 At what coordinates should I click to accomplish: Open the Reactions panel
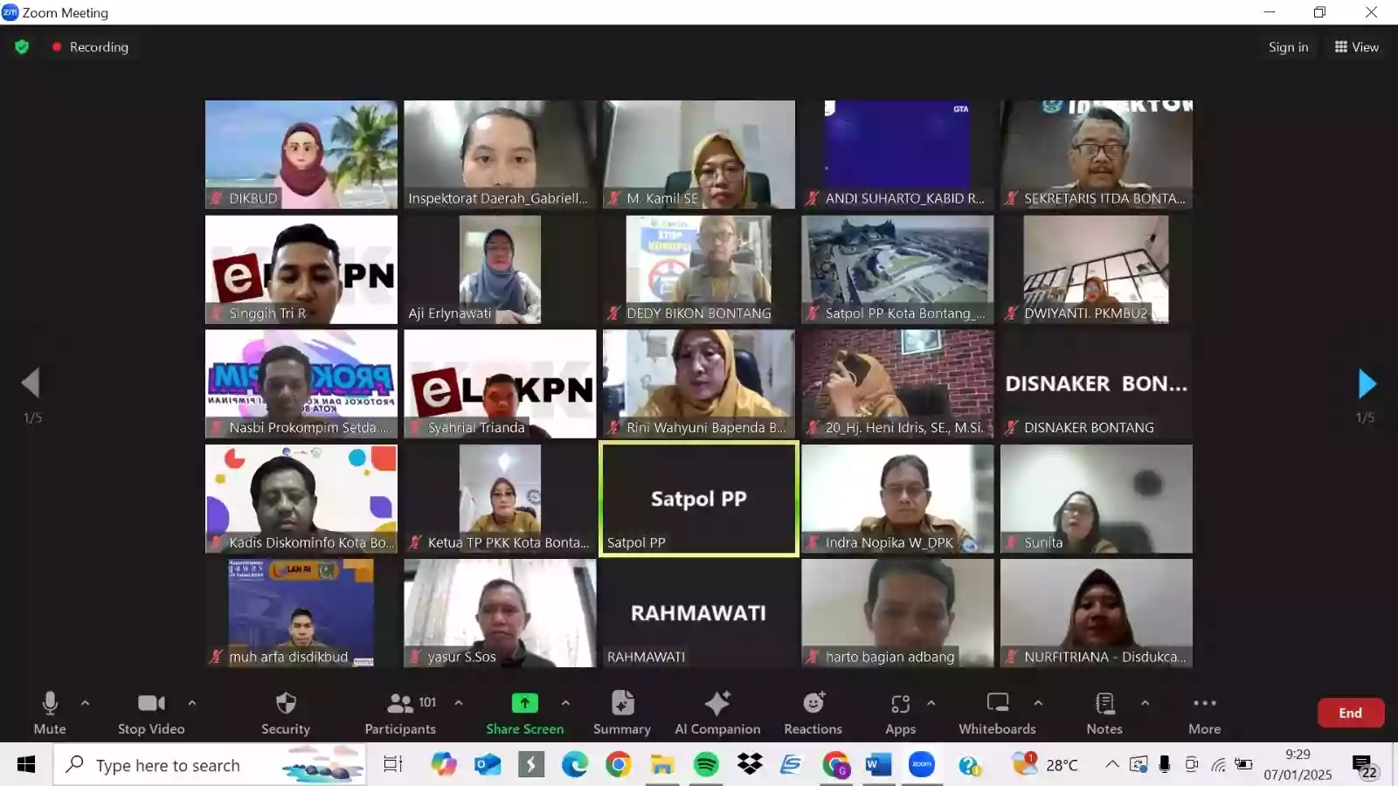point(812,712)
